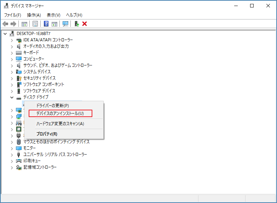Screen dimensions: 277x203
Task: Expand the キーボード category
Action: coord(12,53)
